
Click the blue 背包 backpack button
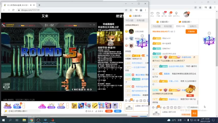click(x=118, y=111)
